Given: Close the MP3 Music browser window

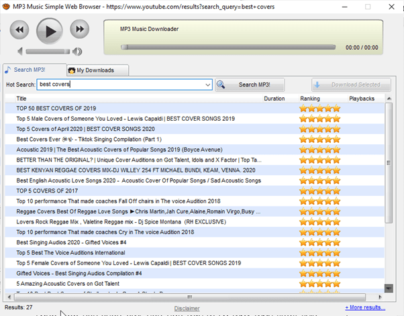Looking at the screenshot, I should pyautogui.click(x=391, y=7).
